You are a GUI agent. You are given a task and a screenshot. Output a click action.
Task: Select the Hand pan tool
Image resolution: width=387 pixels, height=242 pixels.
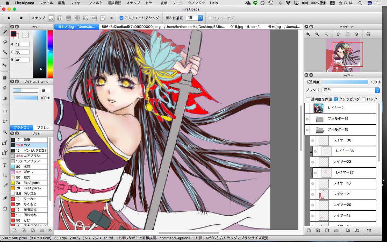point(5,209)
